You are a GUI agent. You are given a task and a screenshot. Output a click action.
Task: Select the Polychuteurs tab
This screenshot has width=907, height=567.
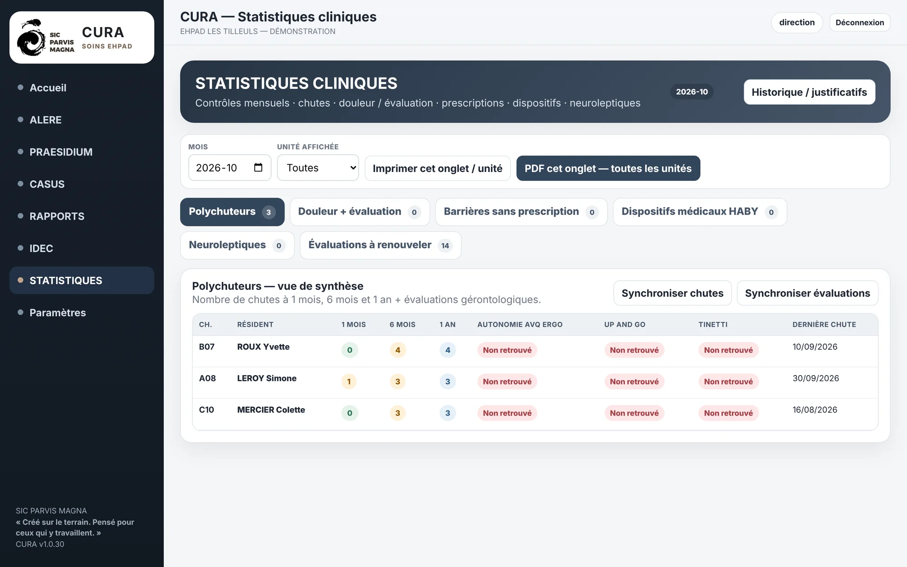[232, 212]
